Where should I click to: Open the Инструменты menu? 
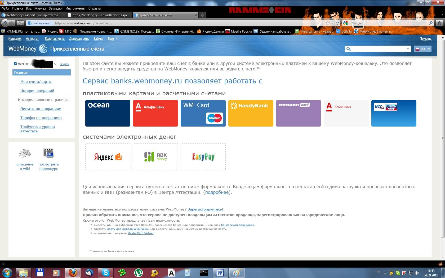75,8
